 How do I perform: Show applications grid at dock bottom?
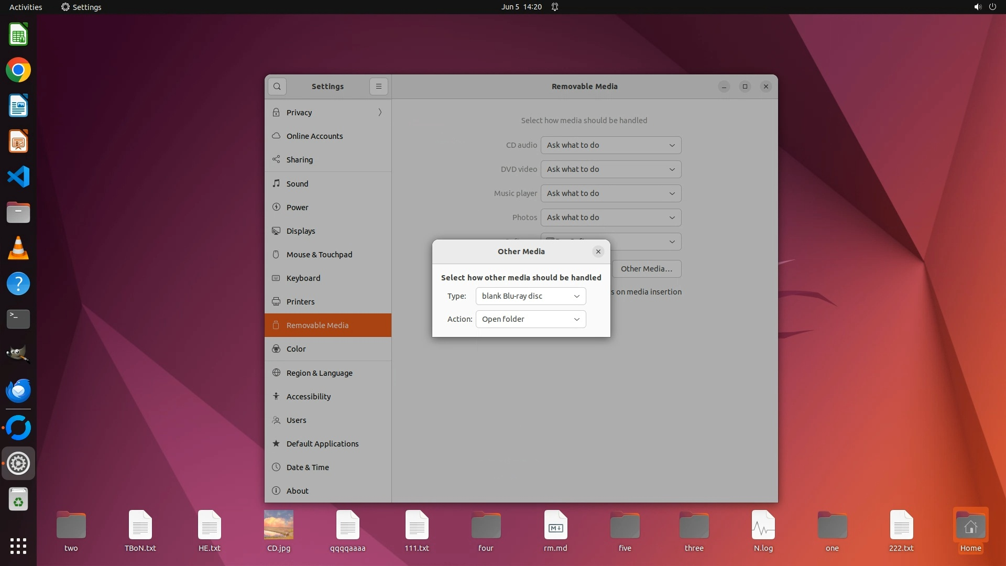click(18, 546)
